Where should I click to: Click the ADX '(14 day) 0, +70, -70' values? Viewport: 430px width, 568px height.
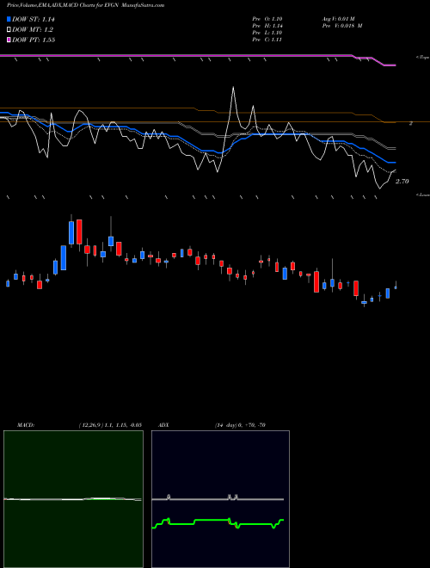(x=240, y=425)
